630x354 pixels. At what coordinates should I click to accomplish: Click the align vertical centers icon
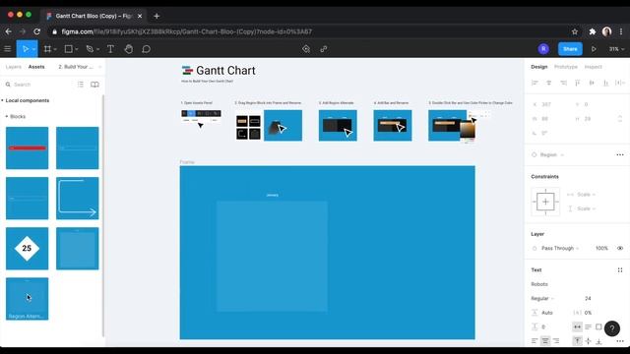pos(592,83)
